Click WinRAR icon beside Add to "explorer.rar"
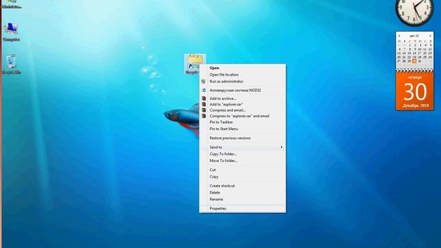This screenshot has height=248, width=441. pos(204,104)
